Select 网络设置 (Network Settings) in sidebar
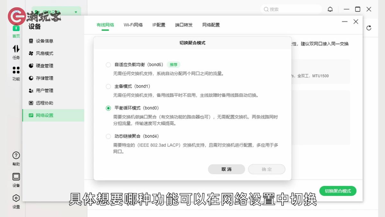Viewport: 385px width, 217px height. pyautogui.click(x=45, y=115)
